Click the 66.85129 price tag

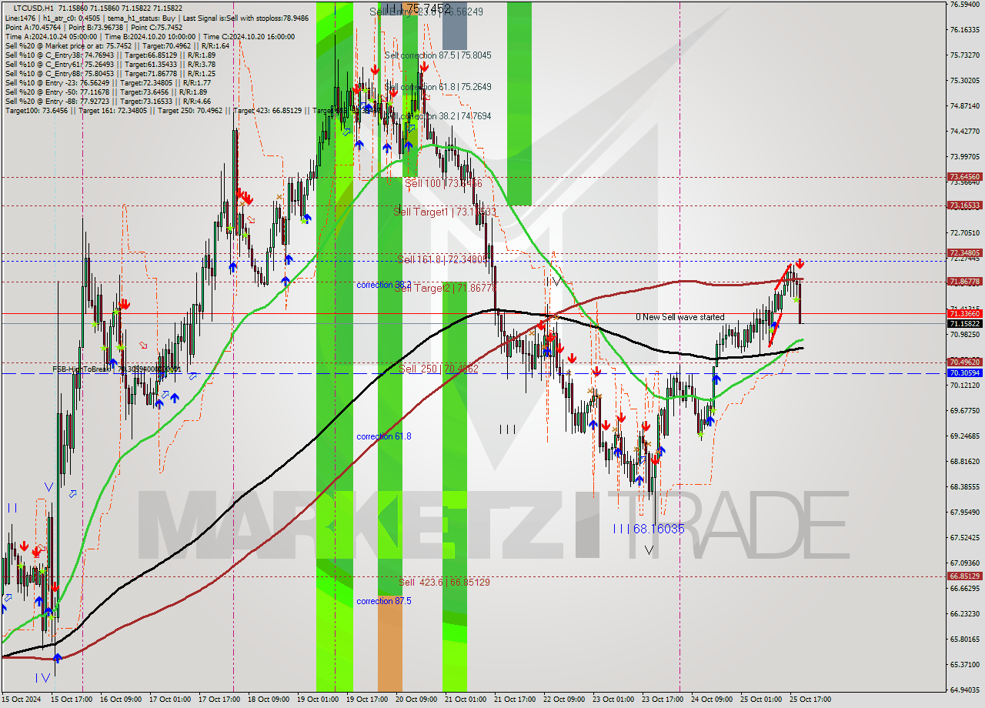[964, 576]
